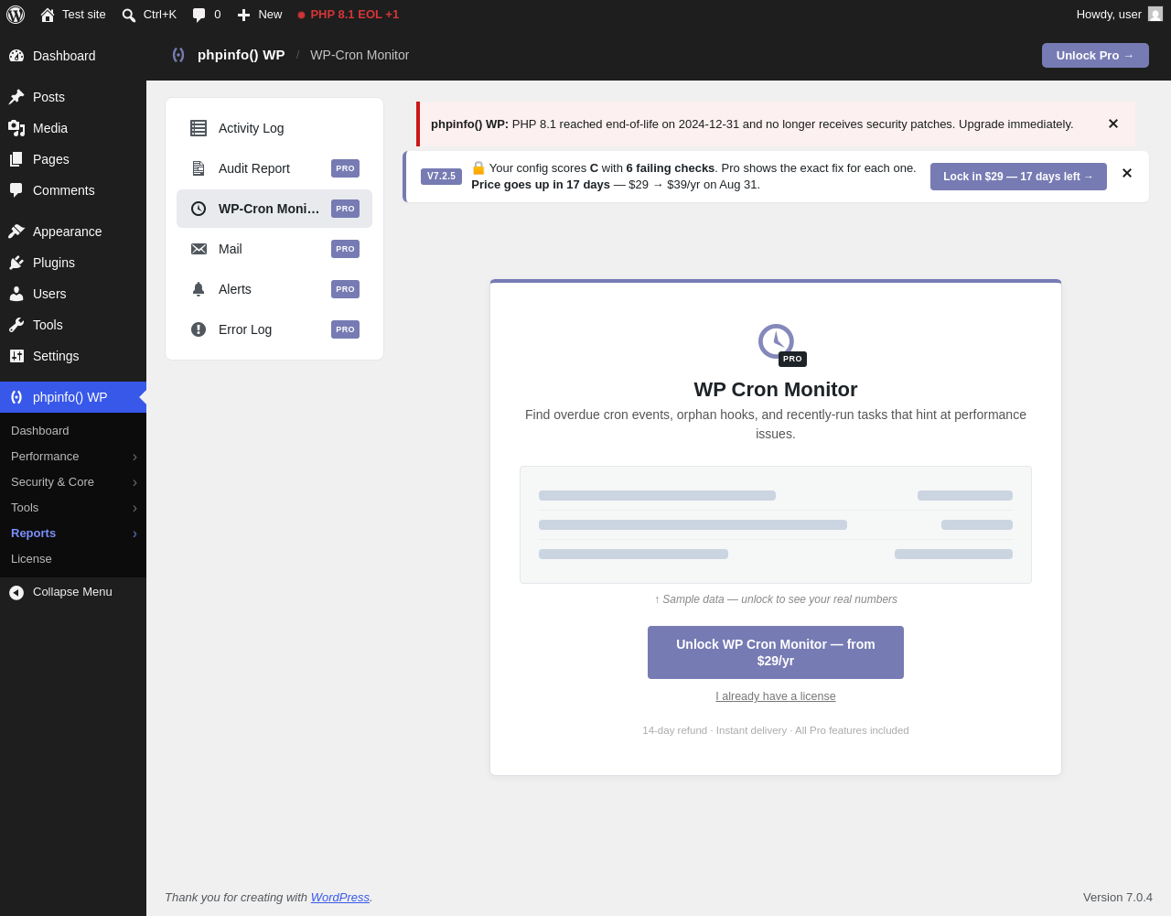Click the PRO badge beside Alerts

pos(345,289)
